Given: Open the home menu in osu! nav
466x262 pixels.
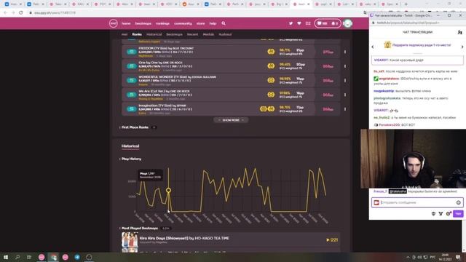Looking at the screenshot, I should click(126, 23).
